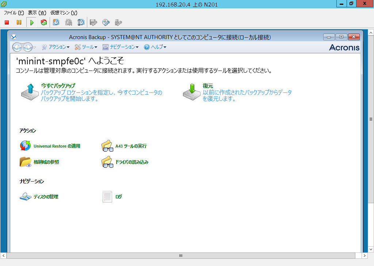Open the Snapshot Manager toolbar icon
Screen dimensions: 374x266
click(81, 22)
